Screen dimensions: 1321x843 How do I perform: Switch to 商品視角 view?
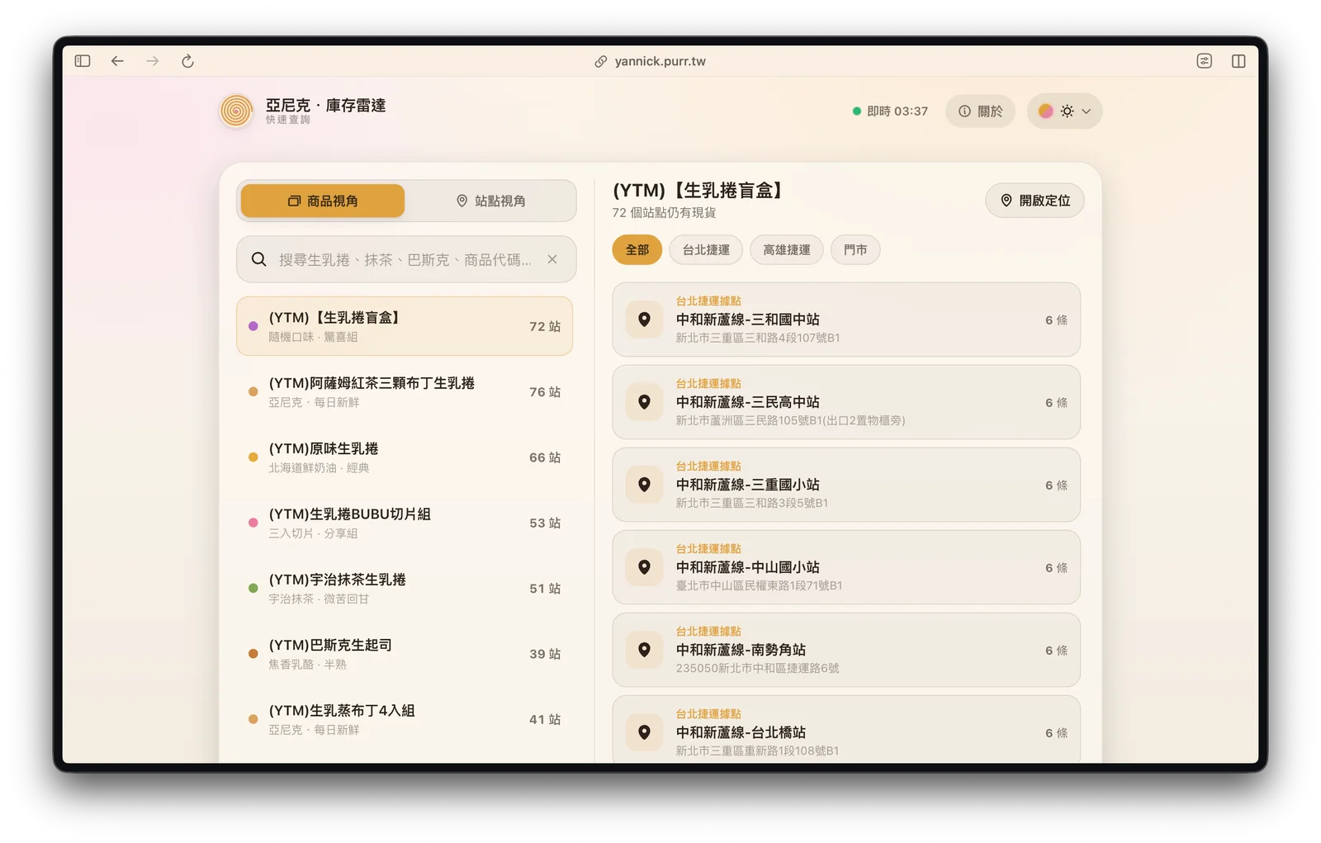323,201
